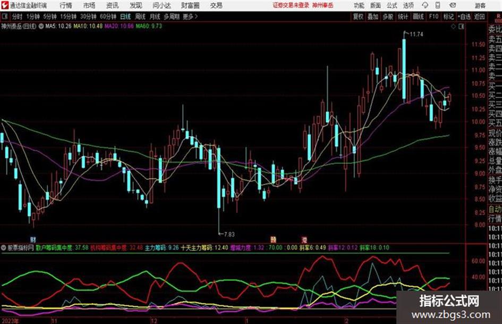Expand the 更多 periods chevron

click(190, 16)
